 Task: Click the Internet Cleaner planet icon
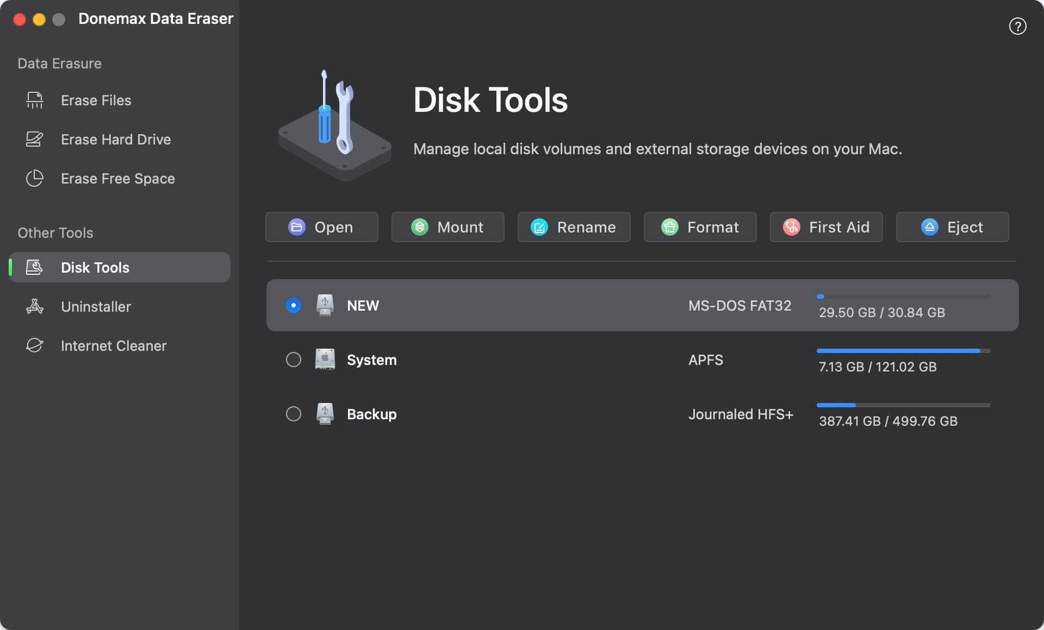[35, 345]
